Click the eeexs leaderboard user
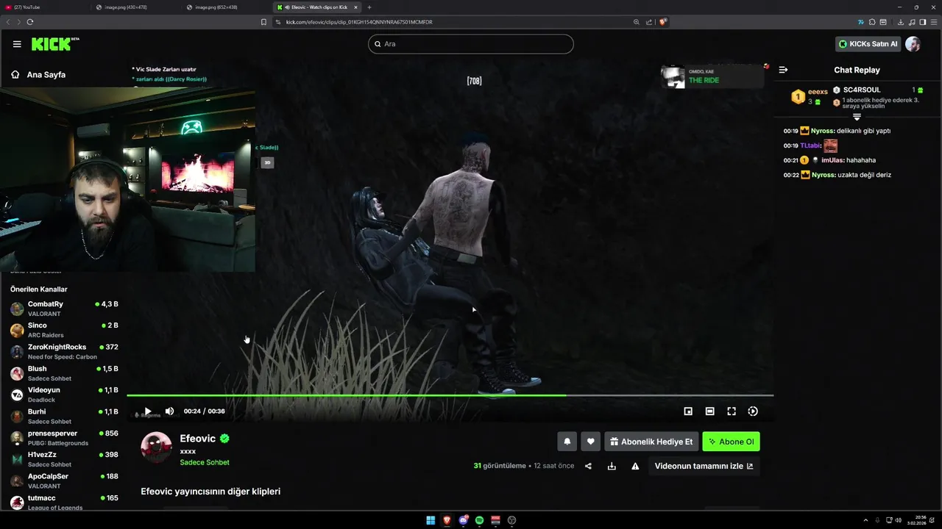 coord(818,92)
